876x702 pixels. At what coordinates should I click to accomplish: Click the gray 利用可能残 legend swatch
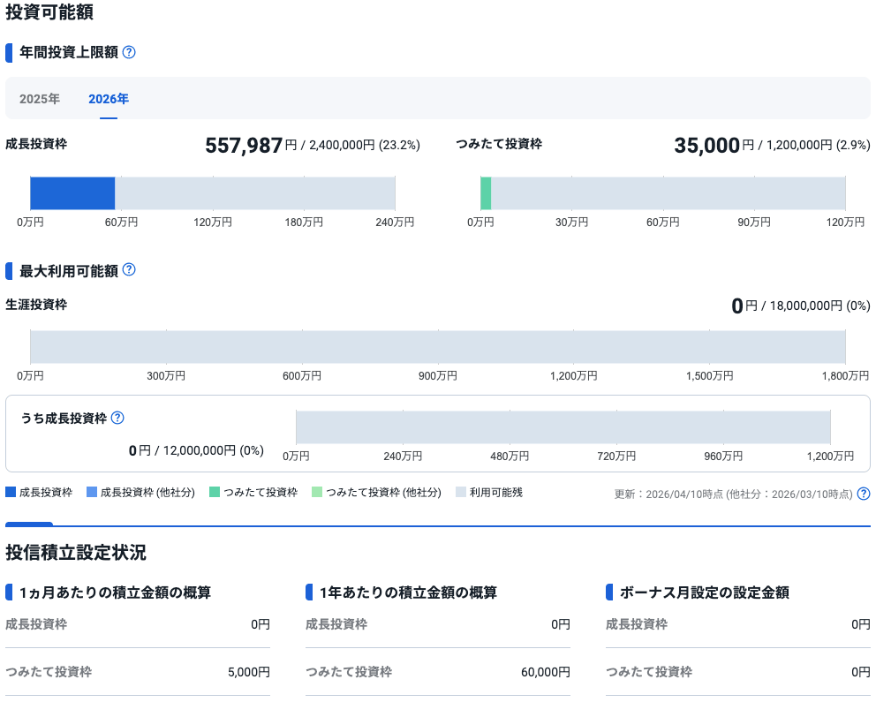[x=461, y=493]
